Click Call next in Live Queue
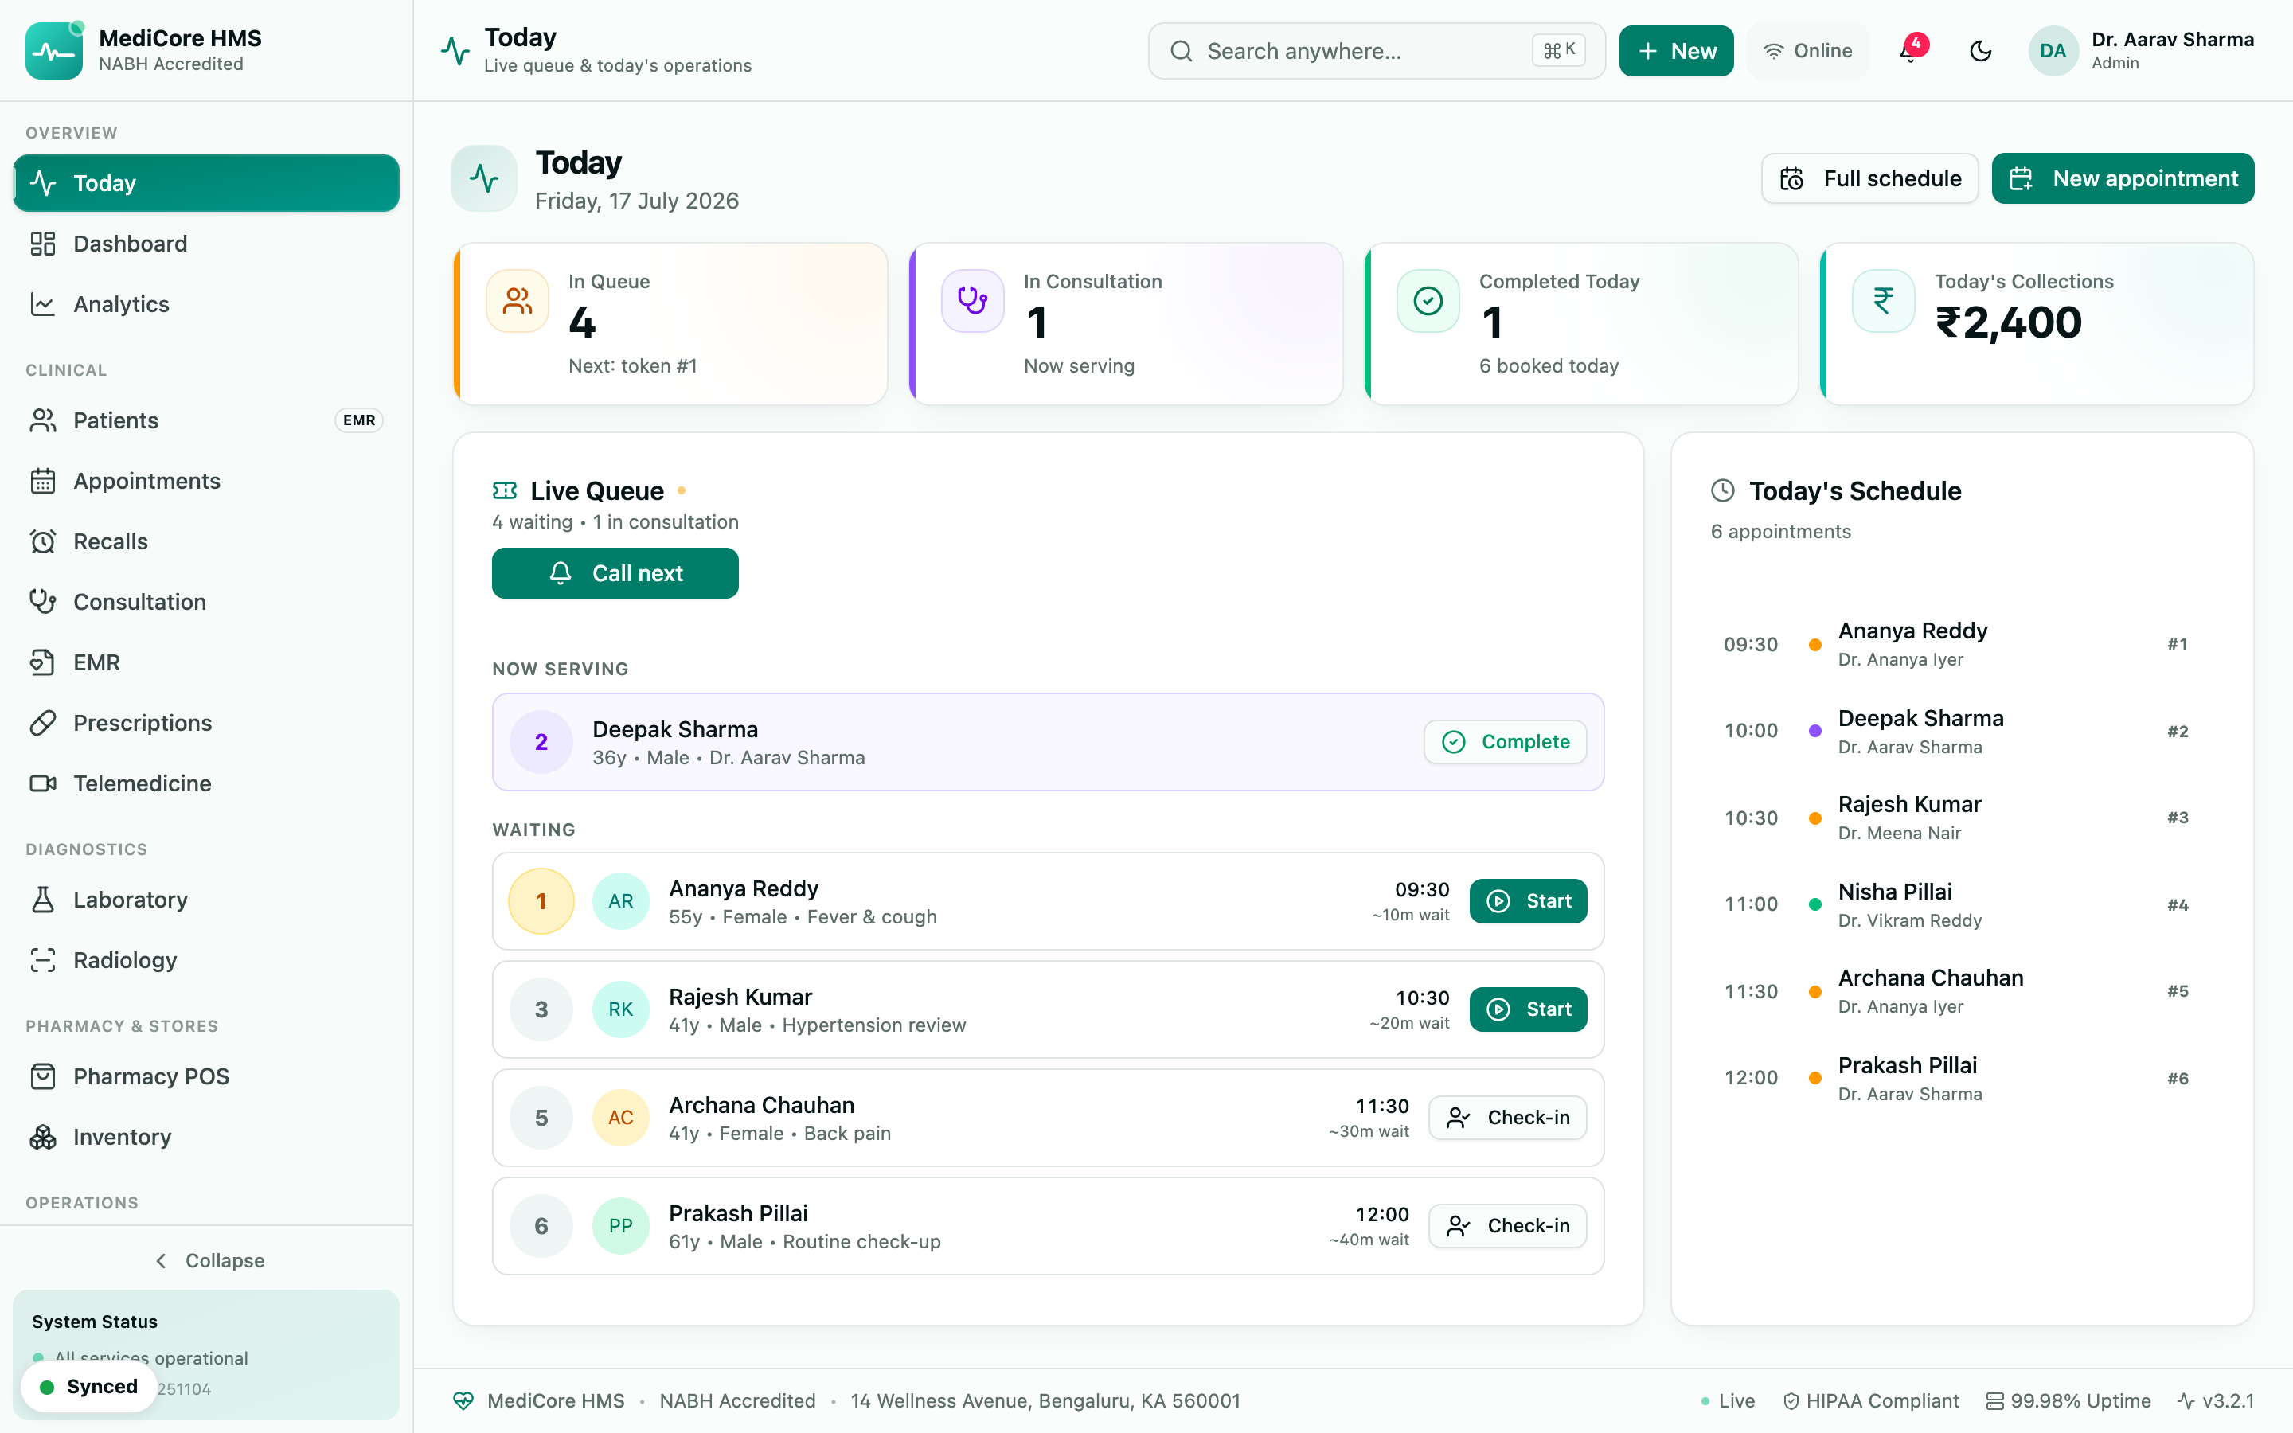This screenshot has height=1433, width=2293. click(x=615, y=573)
